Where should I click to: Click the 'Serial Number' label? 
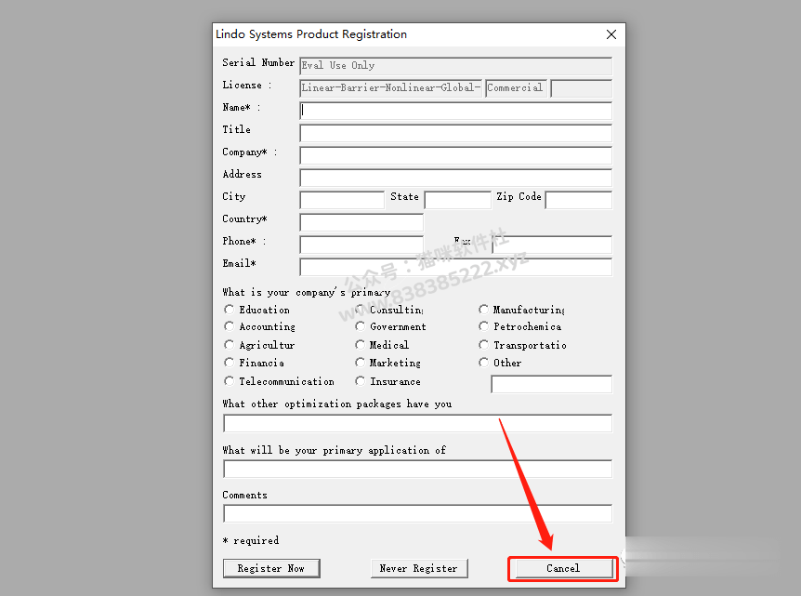click(x=258, y=62)
